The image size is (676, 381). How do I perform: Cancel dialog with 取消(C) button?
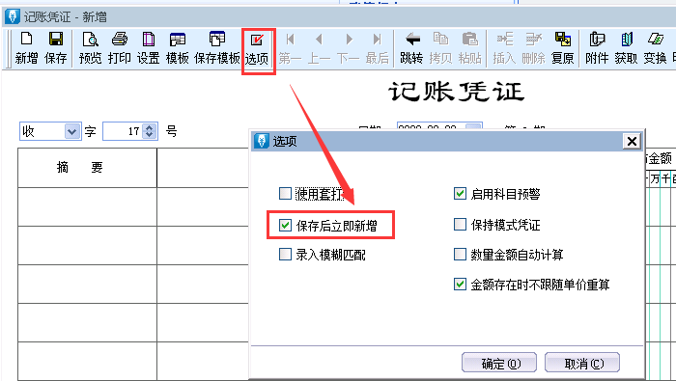pos(582,364)
